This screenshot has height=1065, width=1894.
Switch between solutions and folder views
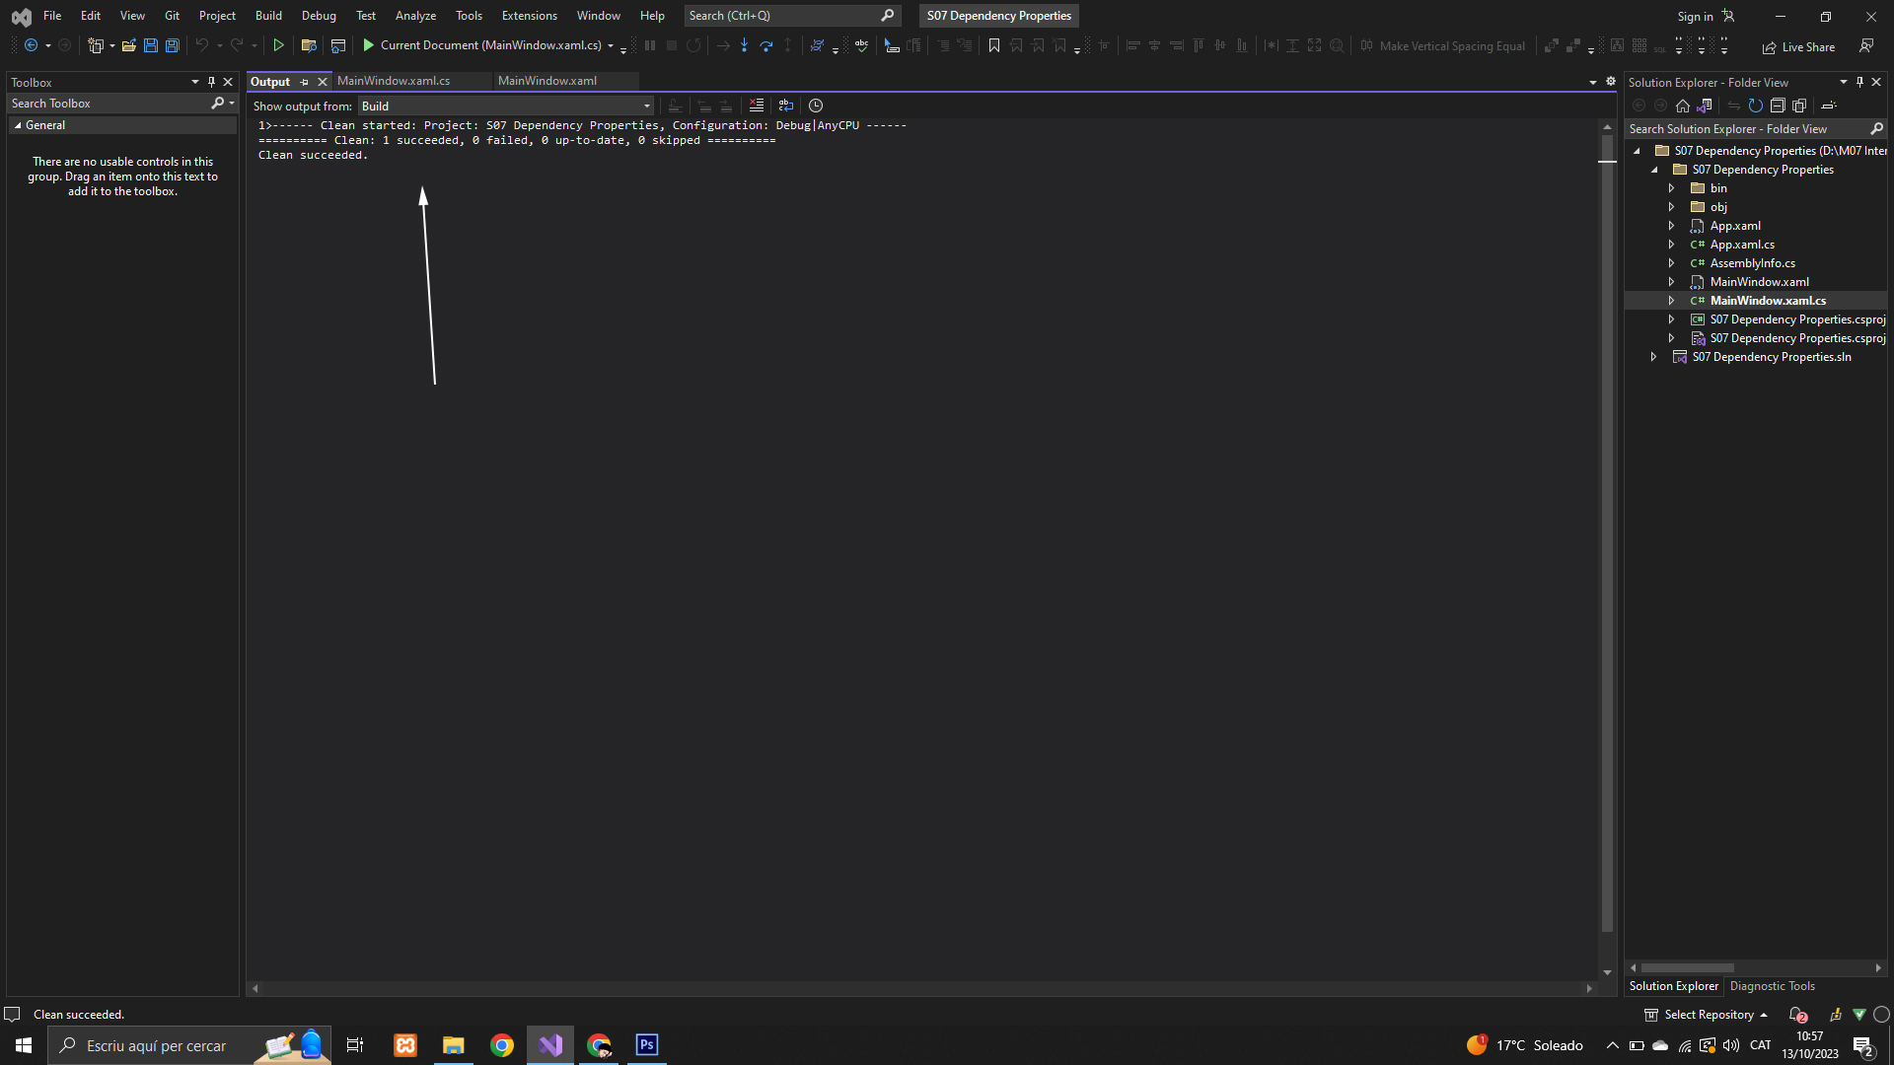pyautogui.click(x=1705, y=106)
